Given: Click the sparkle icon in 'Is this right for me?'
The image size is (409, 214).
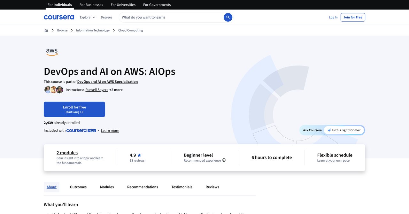Looking at the screenshot, I should [329, 130].
